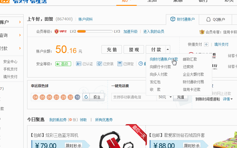The image size is (237, 148).
Task: Click the LV2 to LV3 progress bar
Action: click(x=95, y=31)
